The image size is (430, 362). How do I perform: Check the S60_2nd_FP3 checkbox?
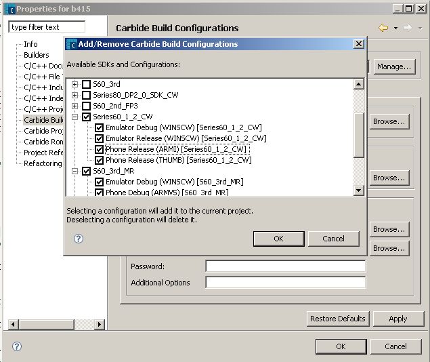tap(87, 106)
